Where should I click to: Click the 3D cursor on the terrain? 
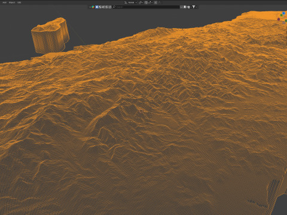tap(141, 111)
